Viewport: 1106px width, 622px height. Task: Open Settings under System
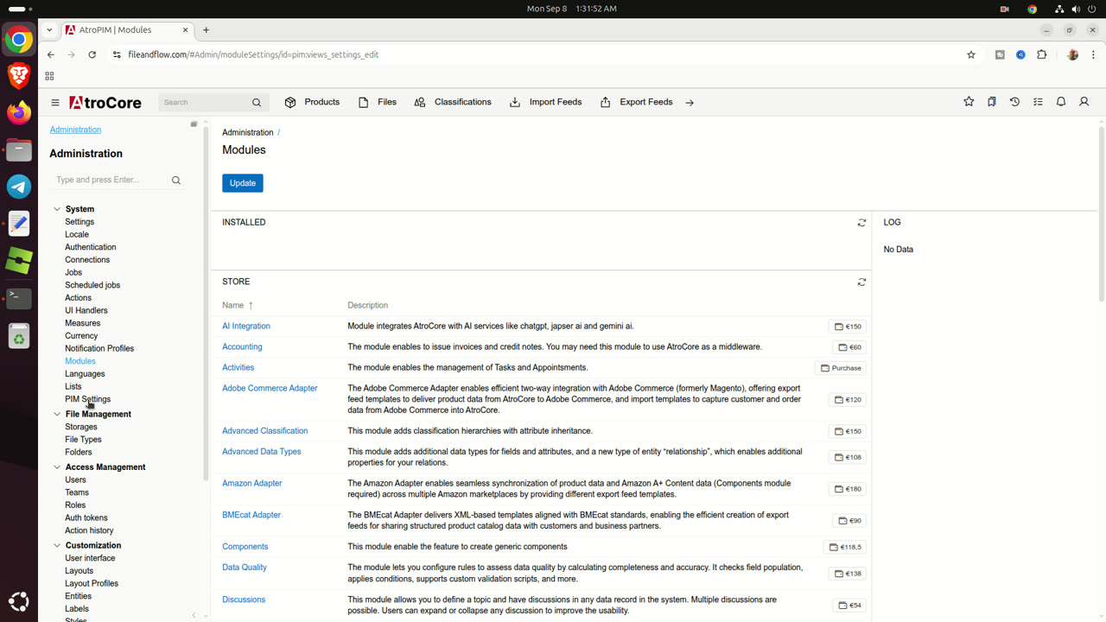click(79, 222)
